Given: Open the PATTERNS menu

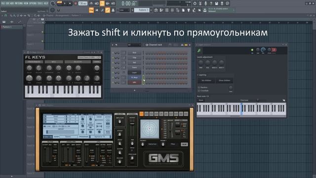Looking at the screenshot, I should [19, 3].
